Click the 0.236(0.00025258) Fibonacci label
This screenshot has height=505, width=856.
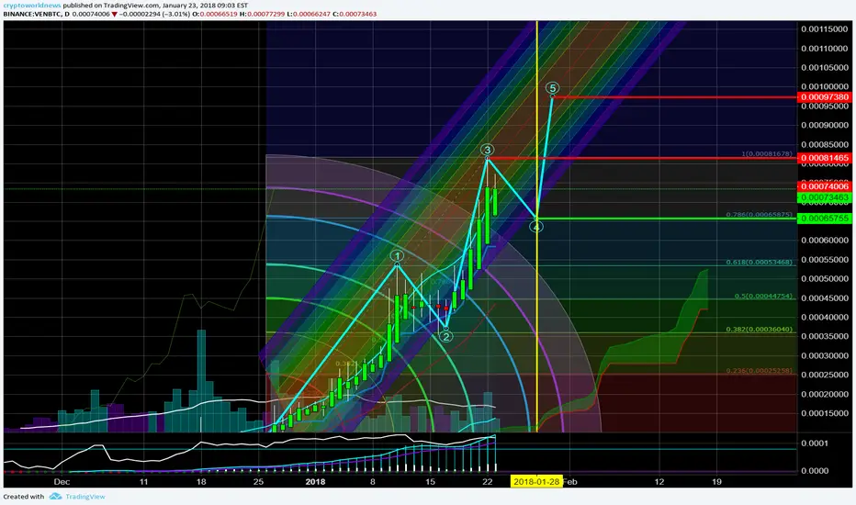click(760, 371)
